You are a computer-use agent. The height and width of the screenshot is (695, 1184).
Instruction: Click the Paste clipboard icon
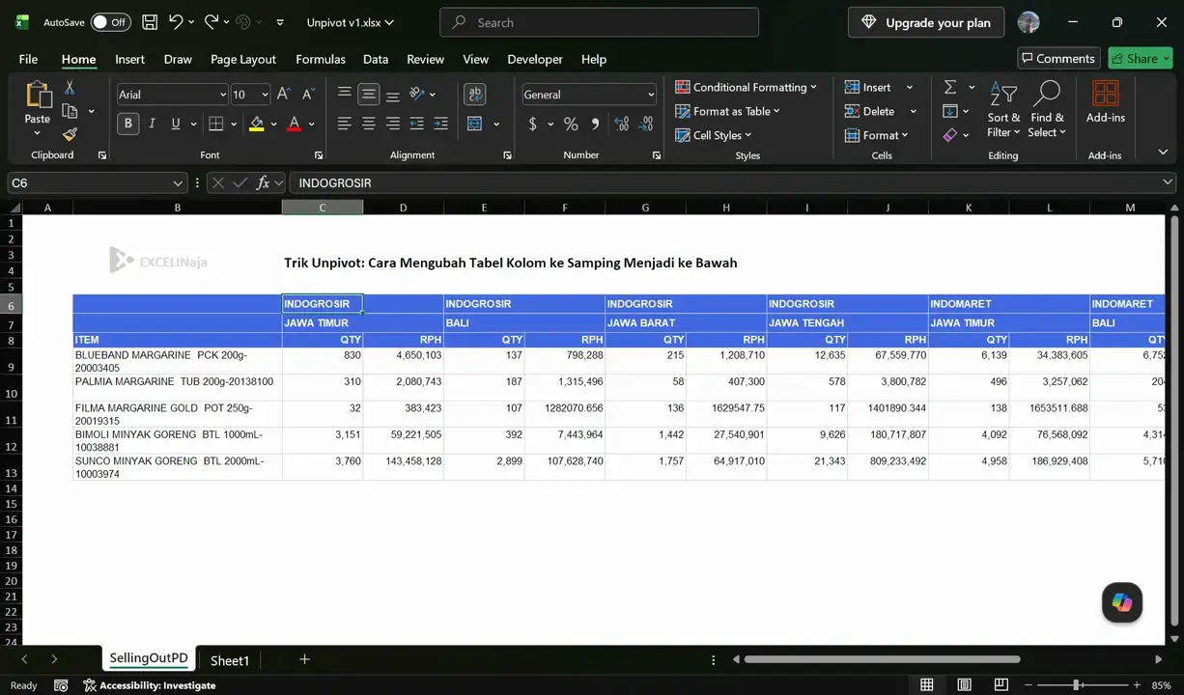[38, 95]
